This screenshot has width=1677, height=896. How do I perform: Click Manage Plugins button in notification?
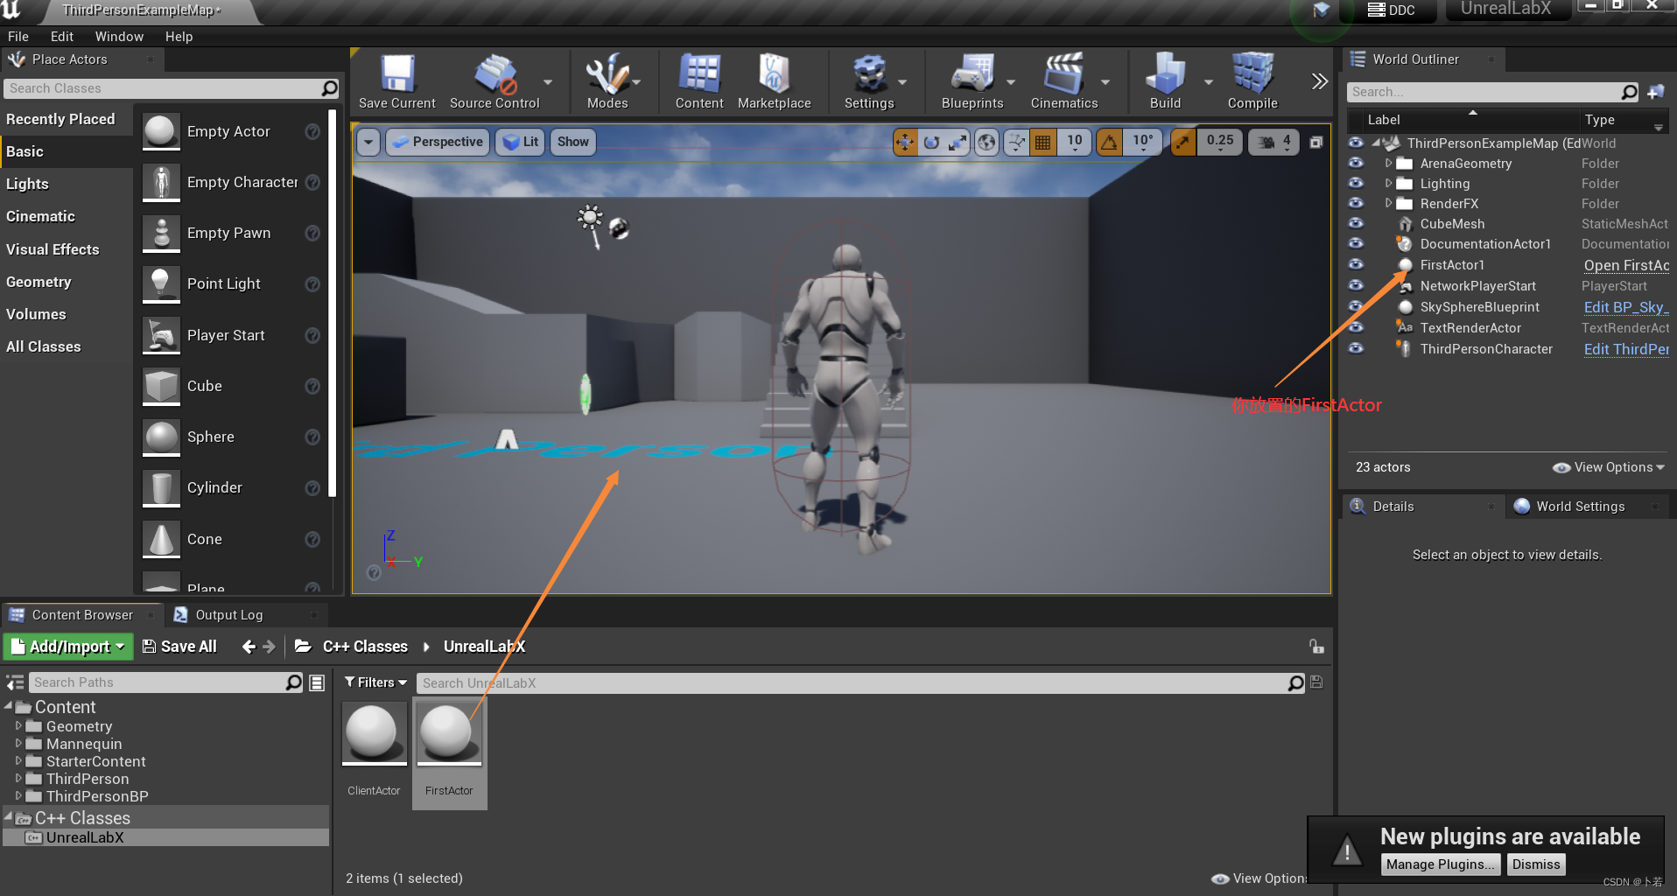pos(1439,864)
